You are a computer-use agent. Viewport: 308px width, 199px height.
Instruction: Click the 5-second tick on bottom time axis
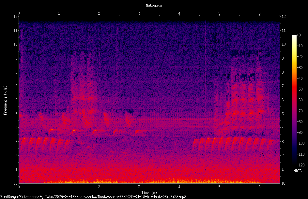(219, 187)
